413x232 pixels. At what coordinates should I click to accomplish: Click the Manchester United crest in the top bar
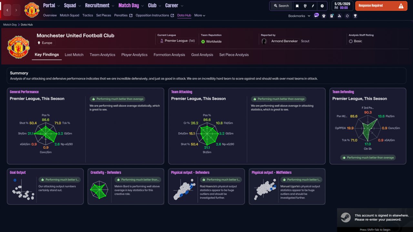(32, 10)
